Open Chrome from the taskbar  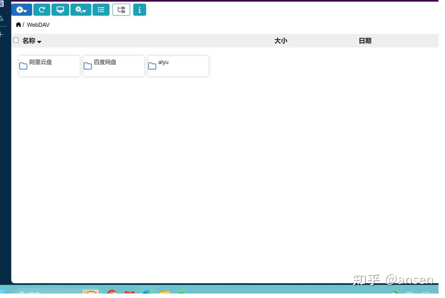click(x=112, y=294)
